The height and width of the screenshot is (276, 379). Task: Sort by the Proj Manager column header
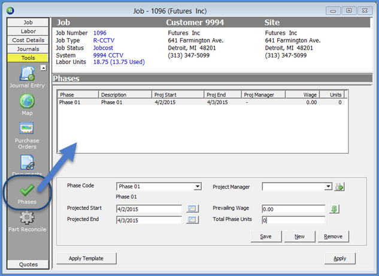coord(263,95)
